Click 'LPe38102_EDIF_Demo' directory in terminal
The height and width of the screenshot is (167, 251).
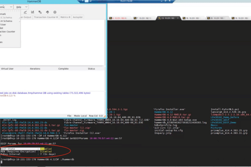click(223, 122)
